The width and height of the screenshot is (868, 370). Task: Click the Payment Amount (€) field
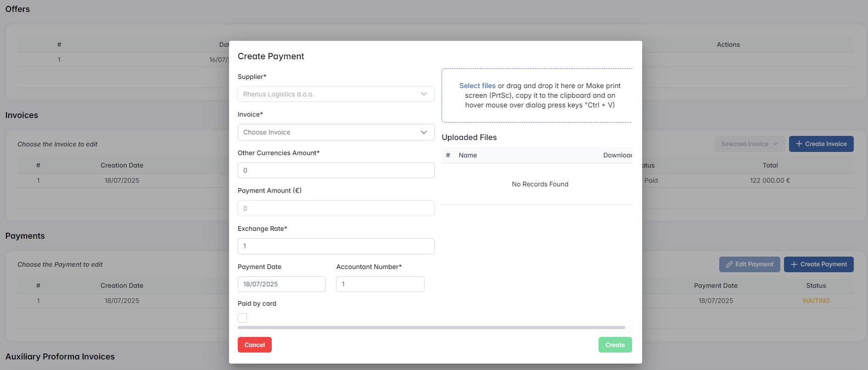click(x=336, y=208)
